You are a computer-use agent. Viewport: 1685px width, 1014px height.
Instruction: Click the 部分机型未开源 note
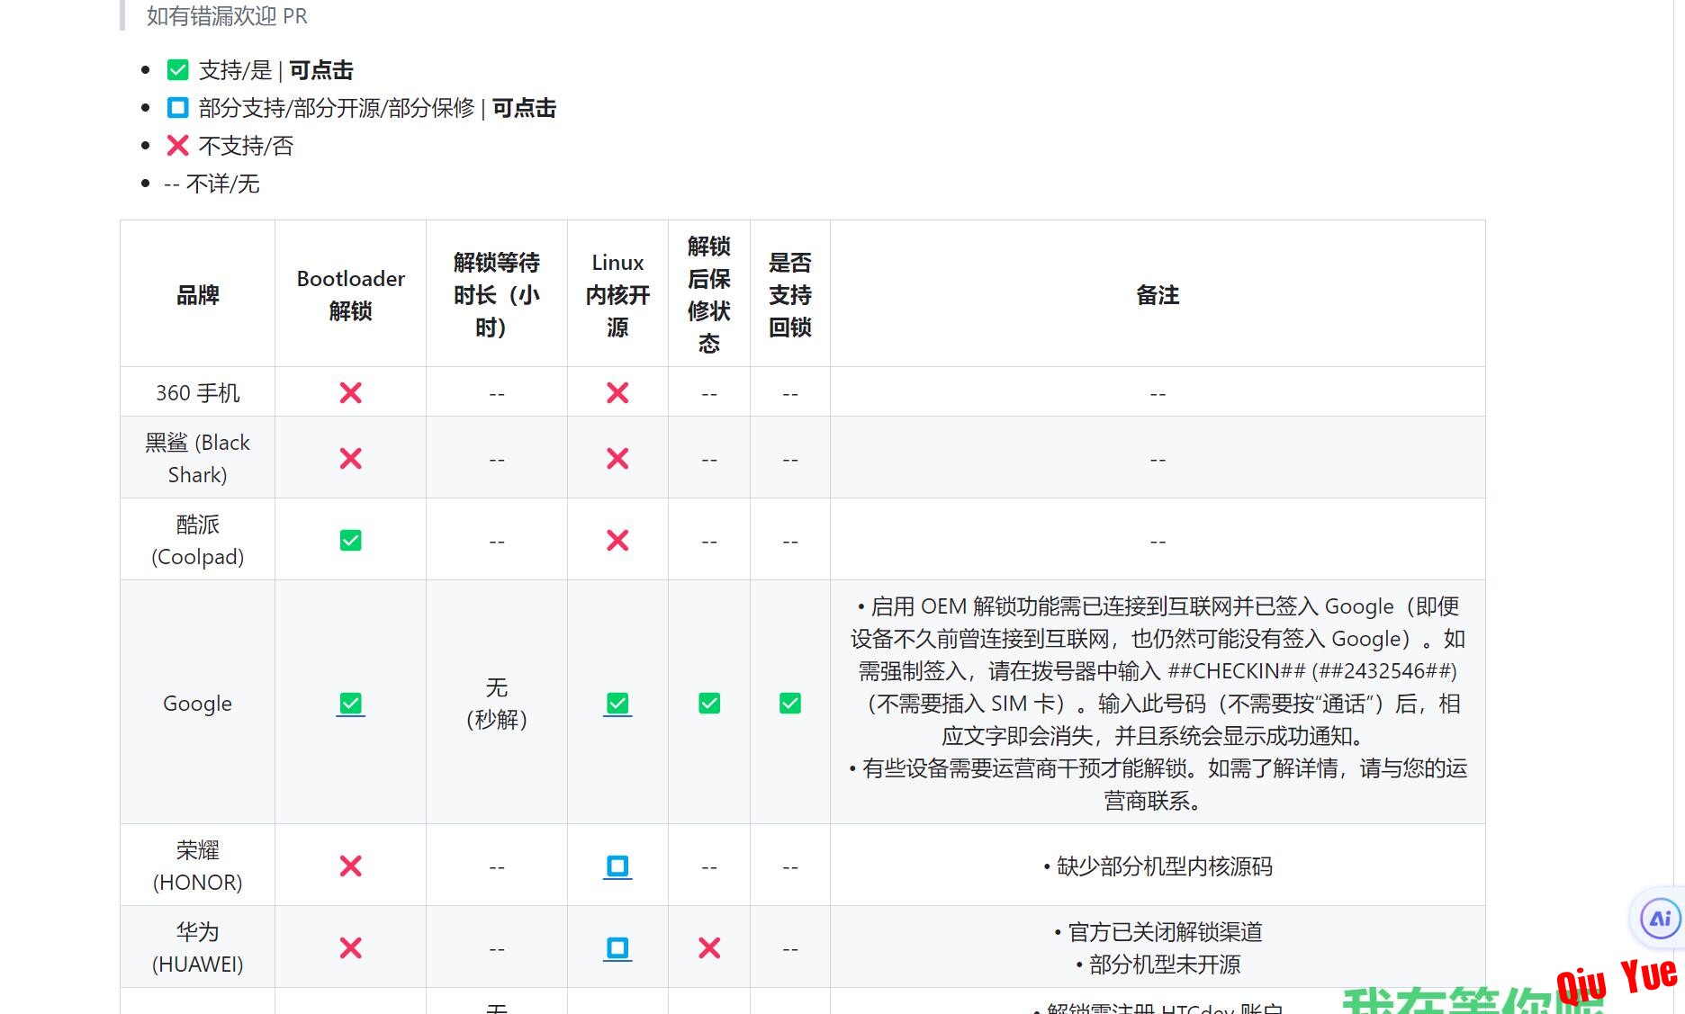pos(1158,965)
